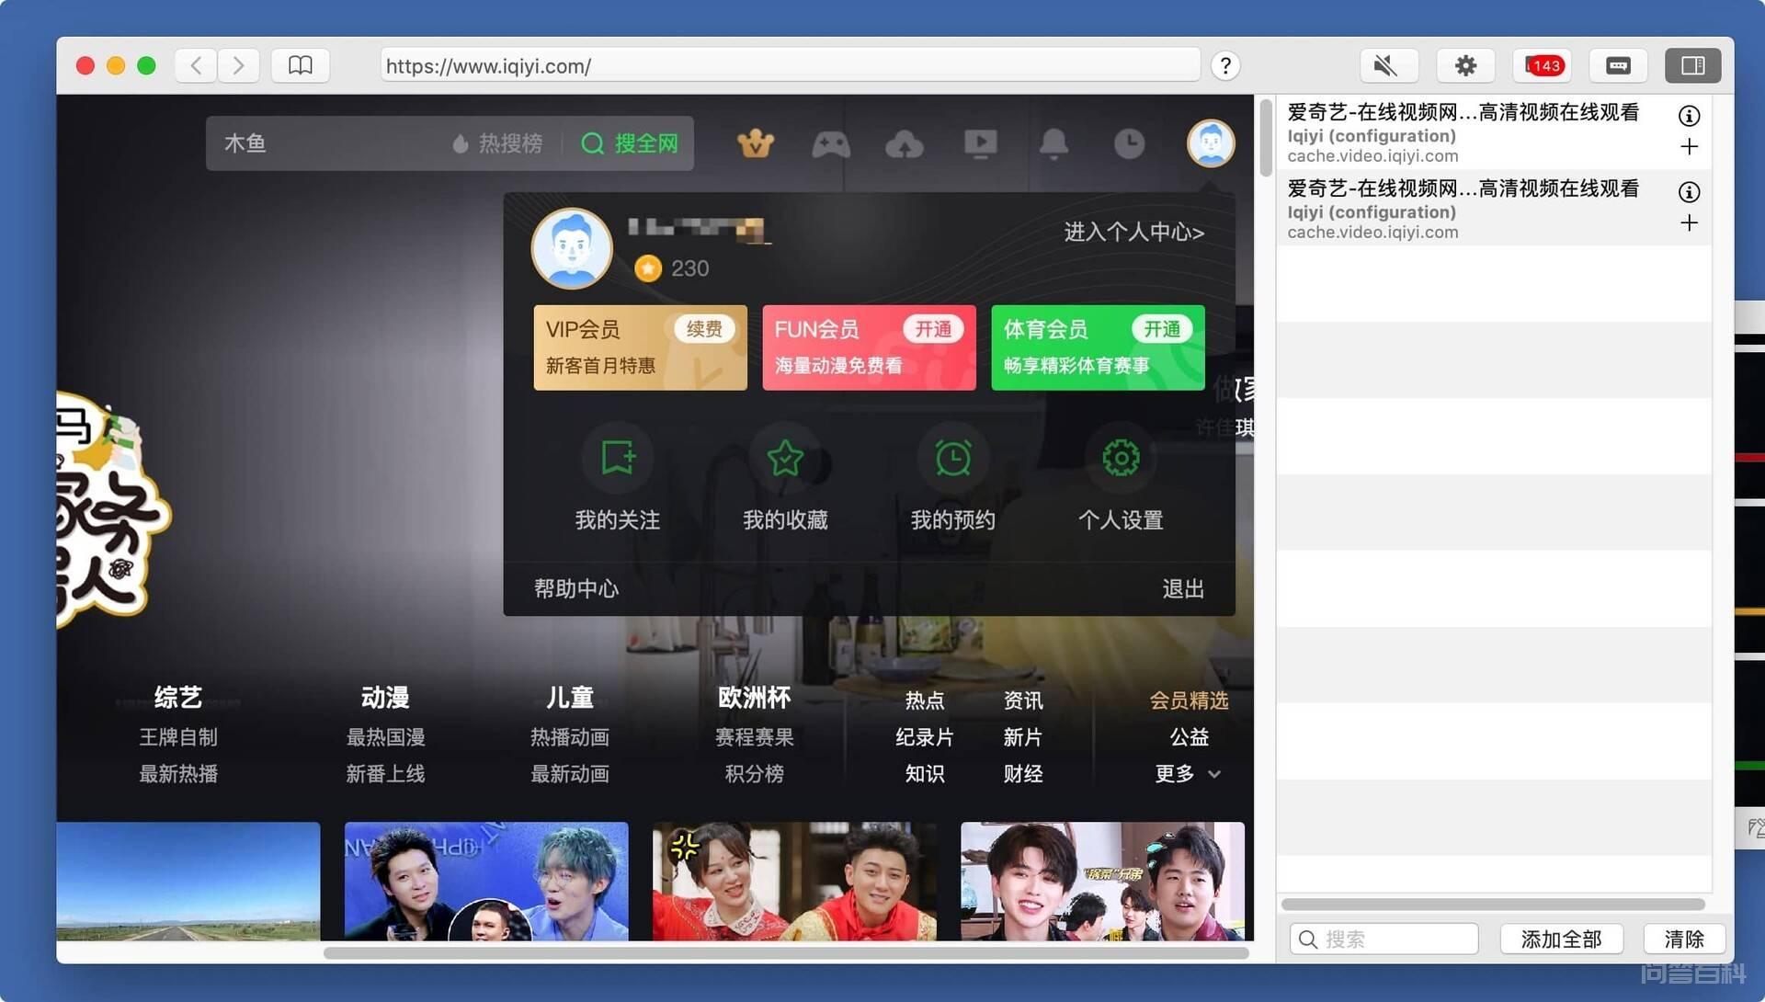
Task: Click 财经 channel link
Action: (1022, 774)
